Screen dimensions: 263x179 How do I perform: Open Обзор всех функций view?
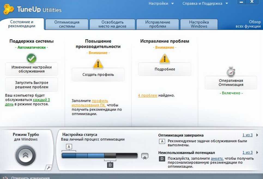(x=248, y=24)
